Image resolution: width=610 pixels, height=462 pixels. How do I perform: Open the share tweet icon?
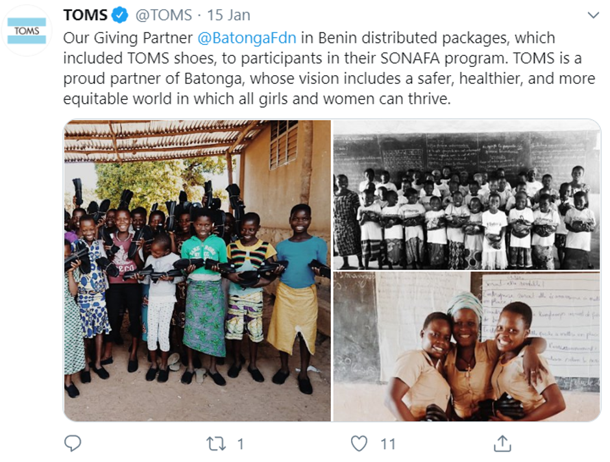pyautogui.click(x=502, y=443)
